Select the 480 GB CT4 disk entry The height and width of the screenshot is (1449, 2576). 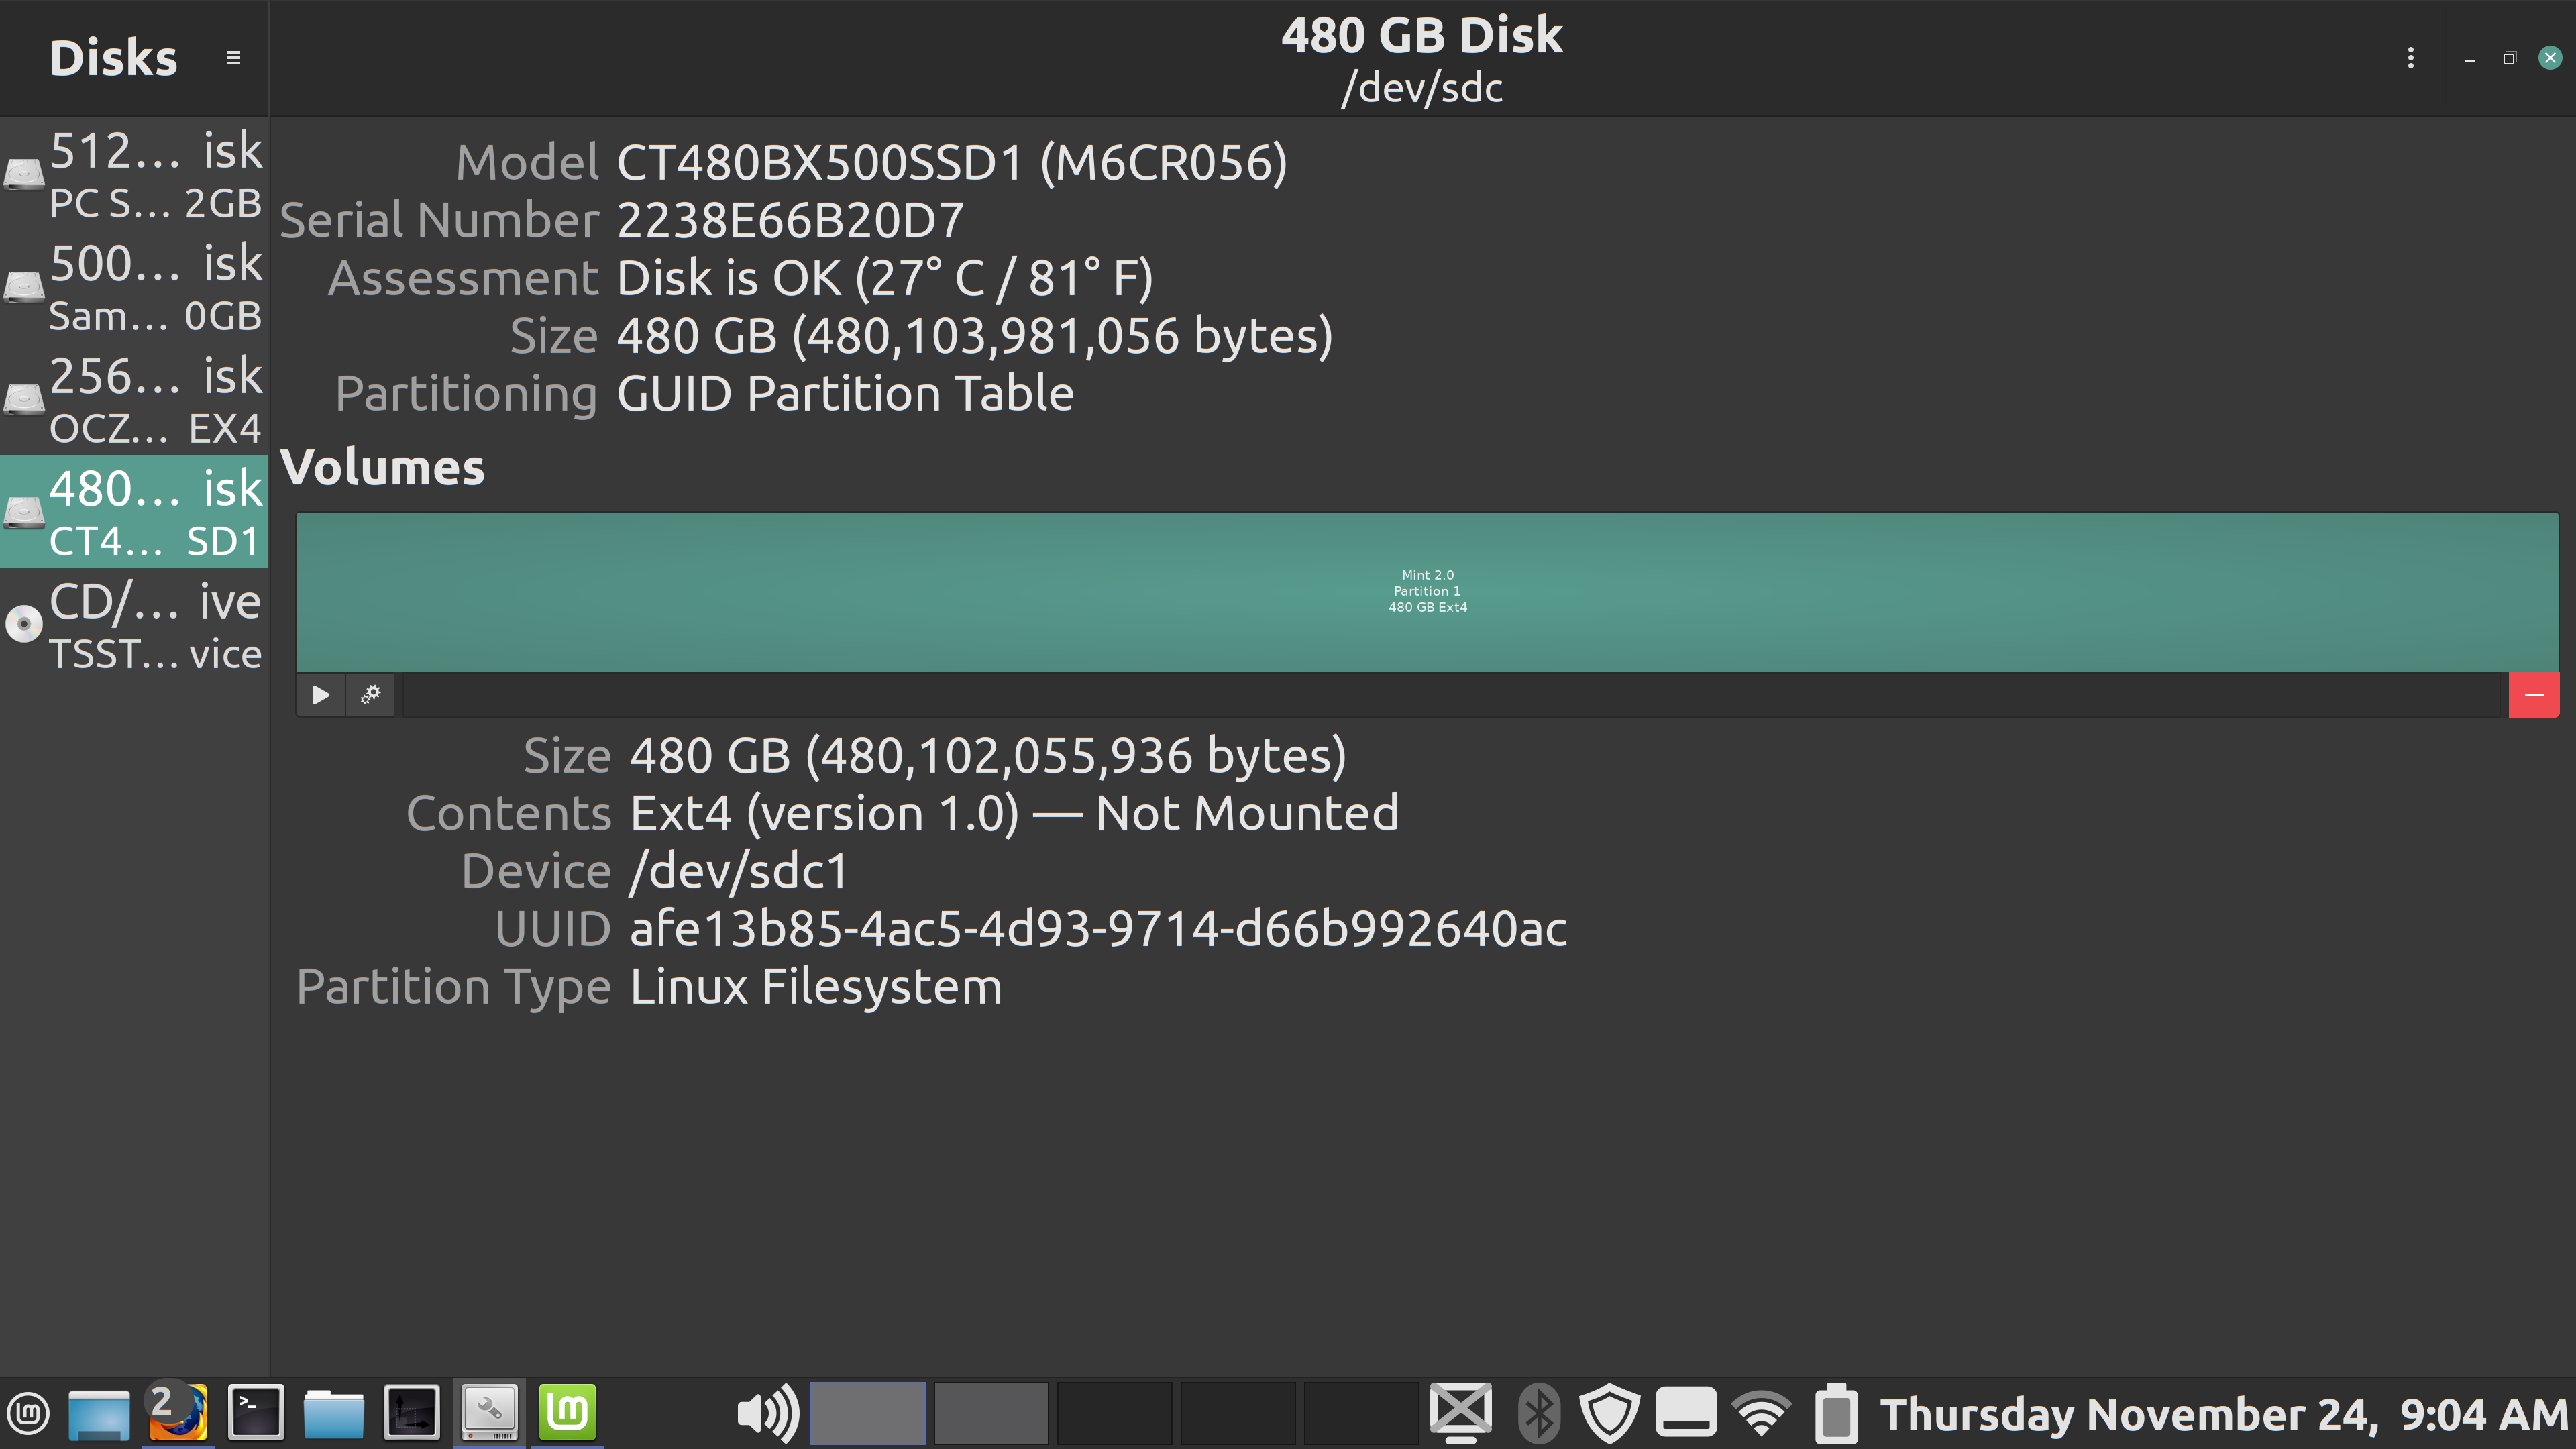[134, 512]
